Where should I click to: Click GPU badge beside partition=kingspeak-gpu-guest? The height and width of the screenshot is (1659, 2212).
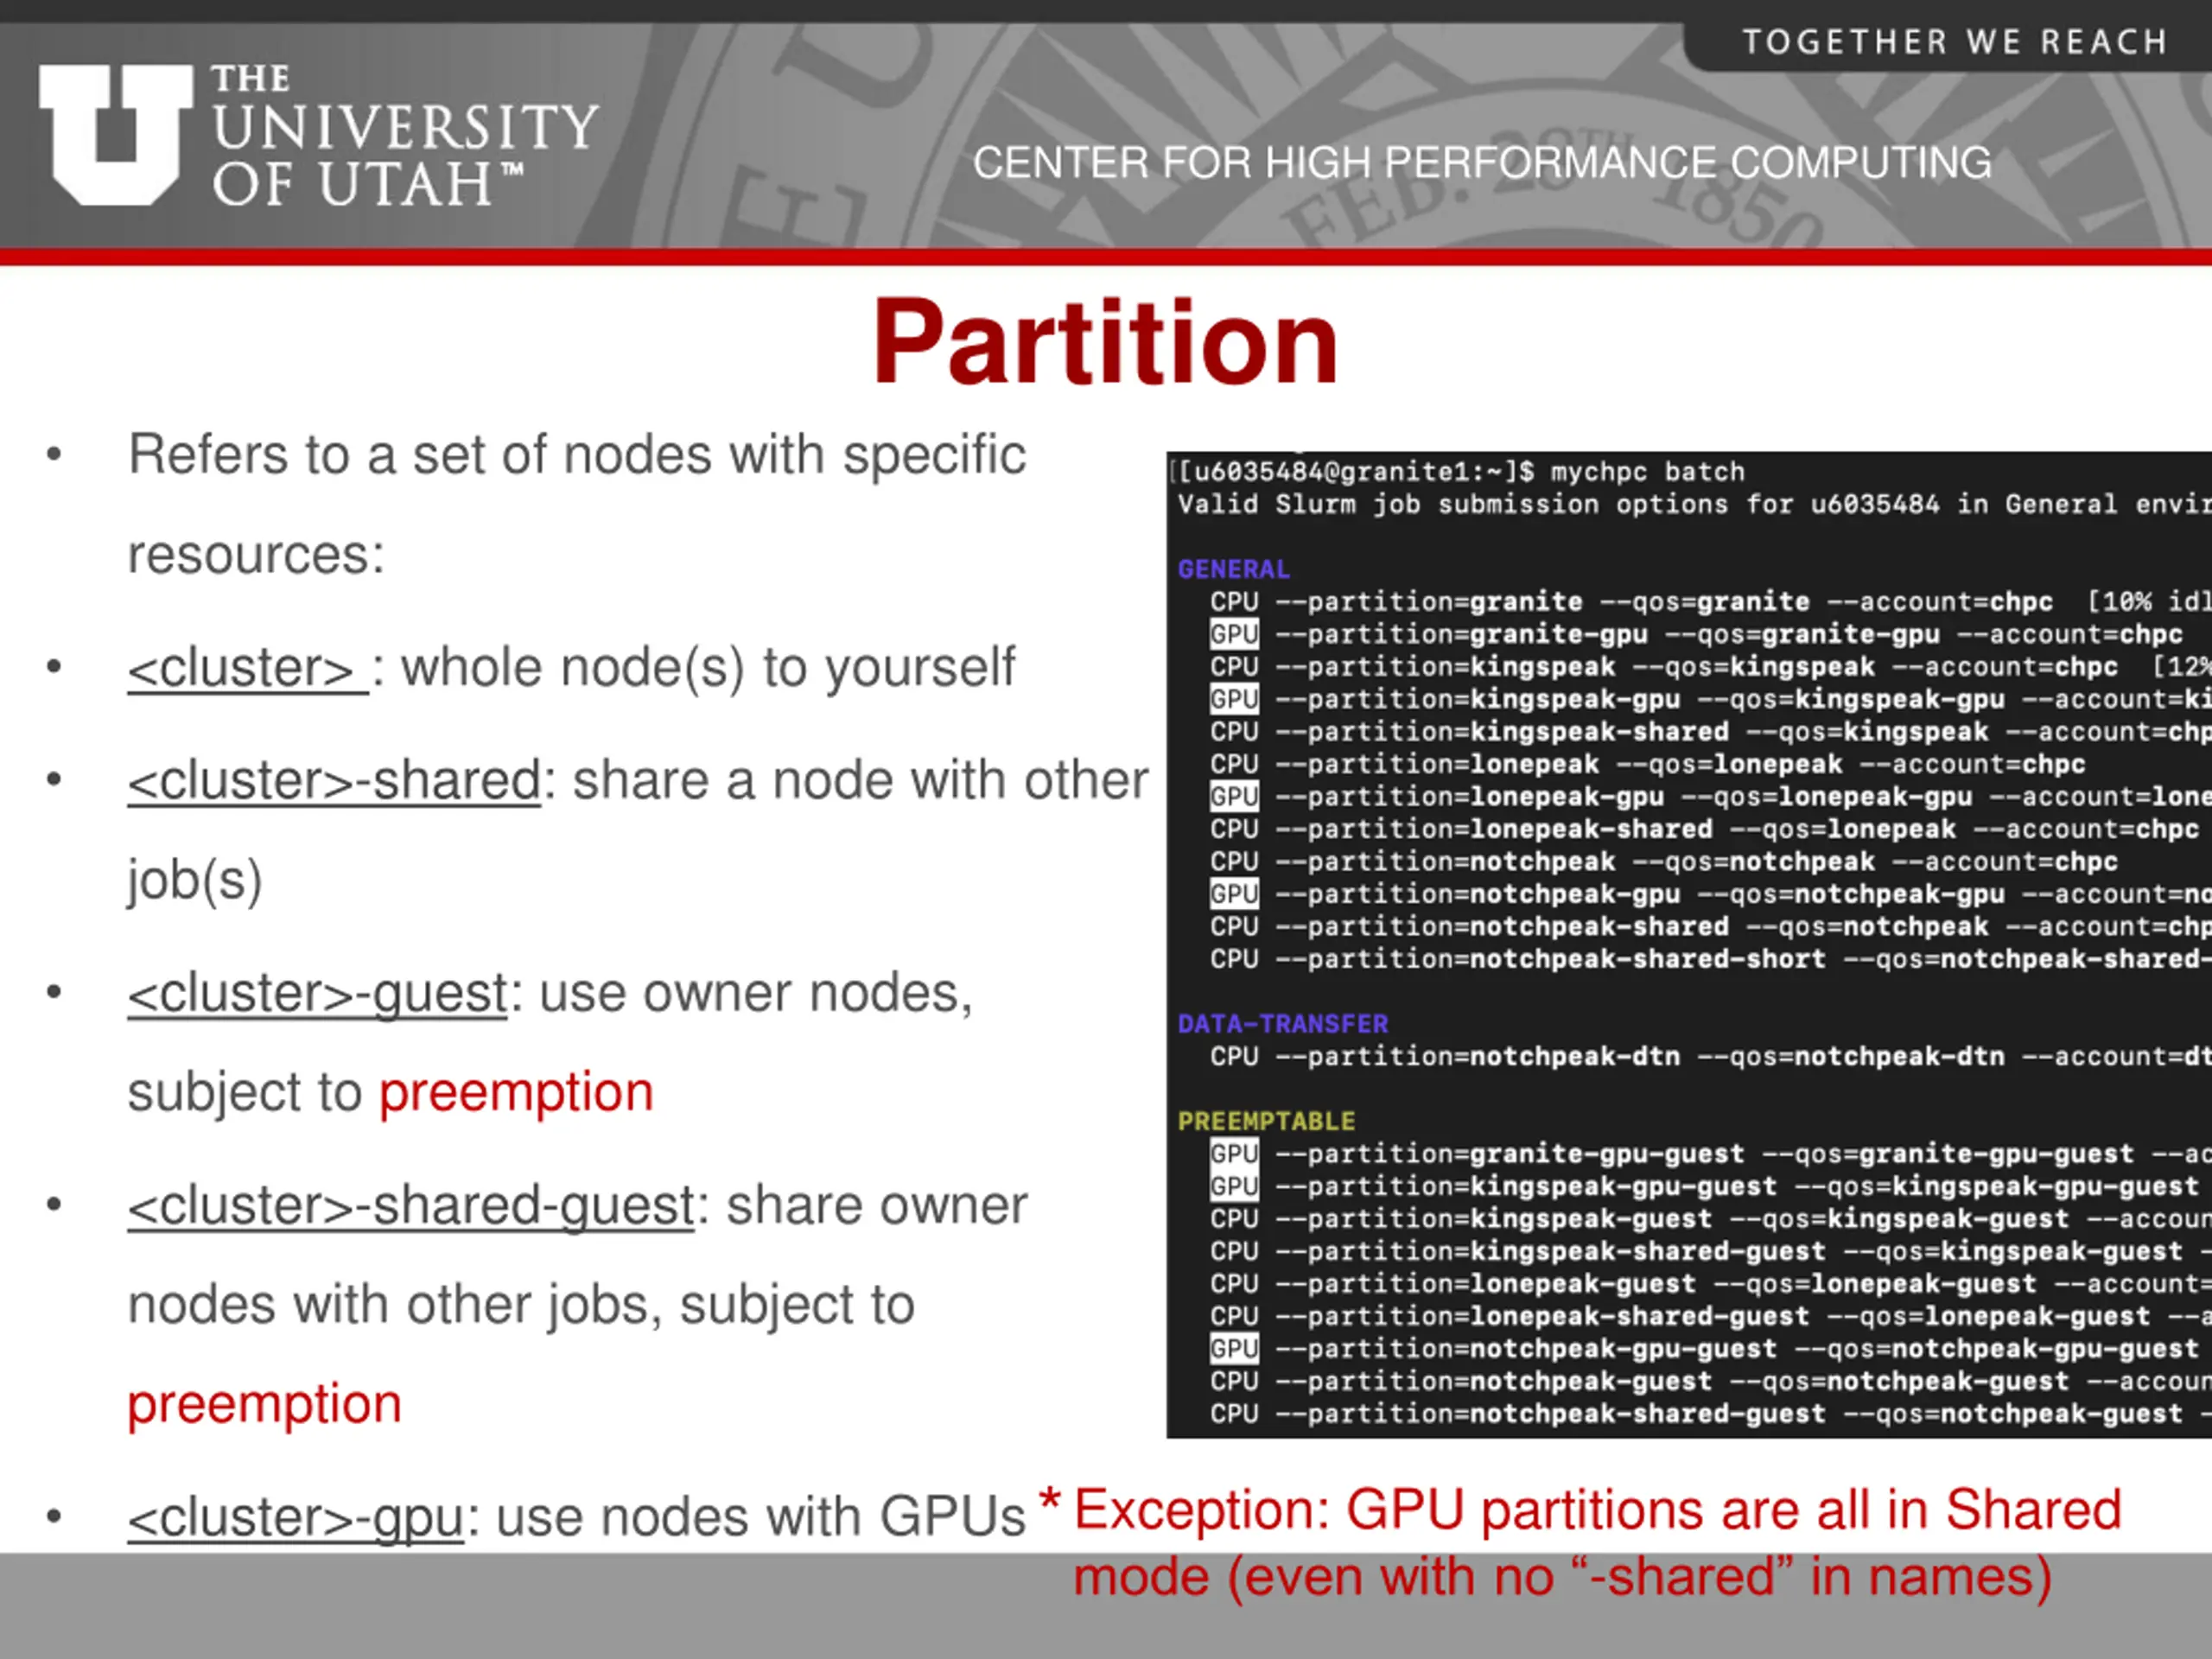[x=1234, y=1186]
